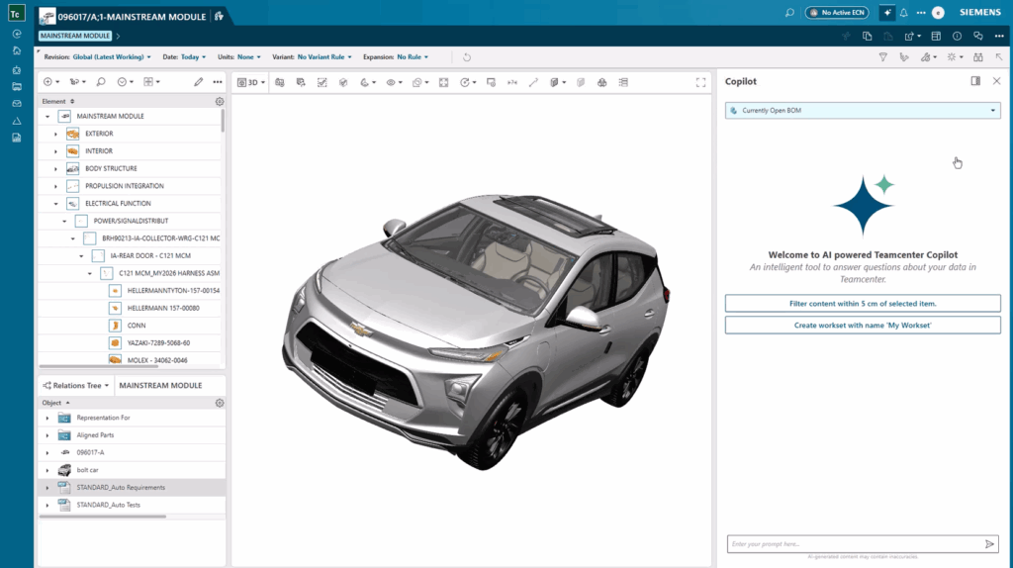Click the Home icon in left sidebar
The height and width of the screenshot is (568, 1013).
[17, 49]
